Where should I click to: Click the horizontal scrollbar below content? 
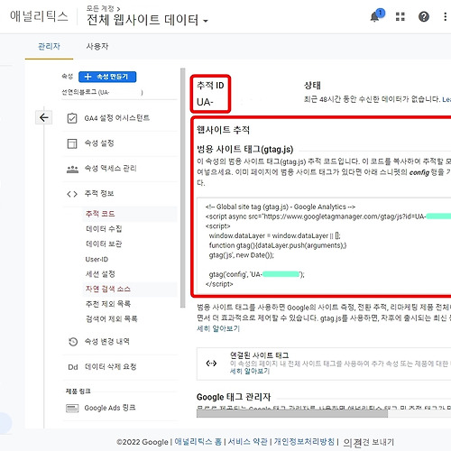pos(292,413)
